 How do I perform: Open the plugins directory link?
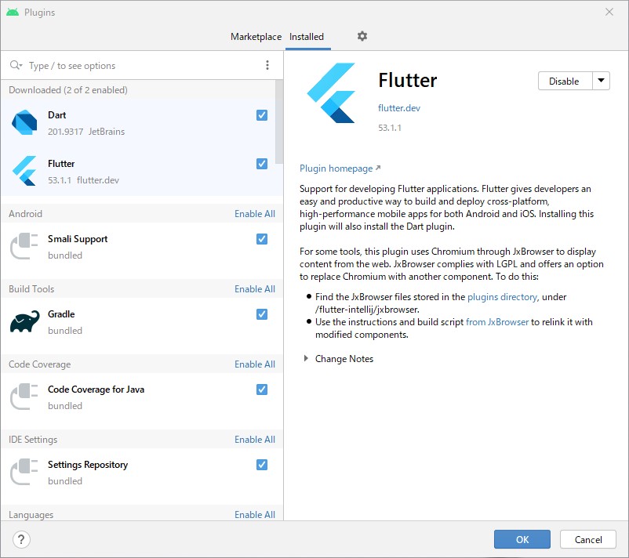click(x=503, y=297)
